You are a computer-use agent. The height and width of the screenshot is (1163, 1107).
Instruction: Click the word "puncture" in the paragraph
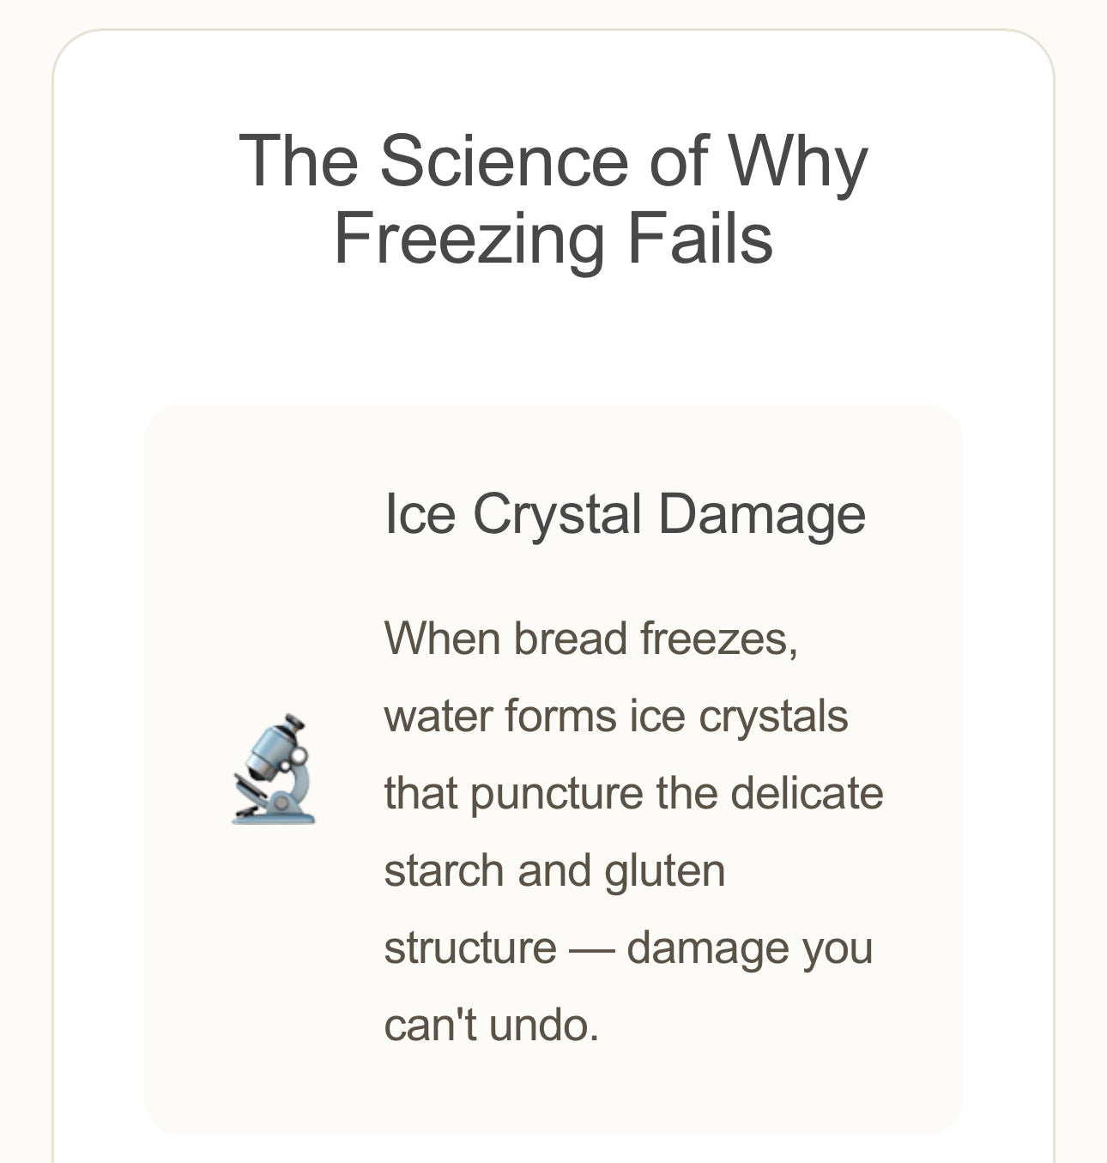[556, 793]
